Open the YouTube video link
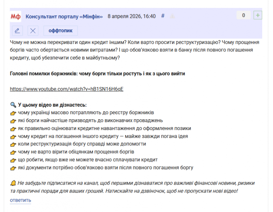The width and height of the screenshot is (273, 212). pos(66,89)
